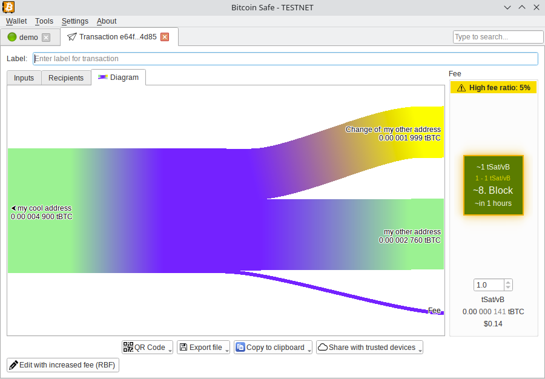Viewport: 545px width, 379px height.
Task: Click 'Change of: my other address' label
Action: (393, 129)
